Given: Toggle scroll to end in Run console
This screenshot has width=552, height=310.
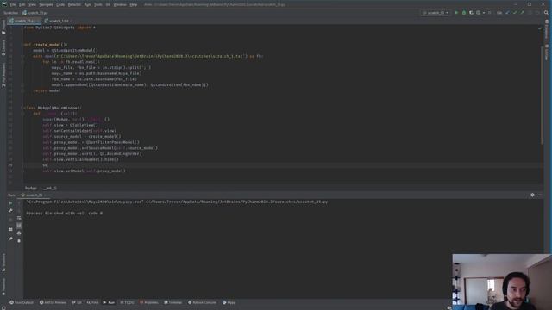Looking at the screenshot, I should 19,226.
